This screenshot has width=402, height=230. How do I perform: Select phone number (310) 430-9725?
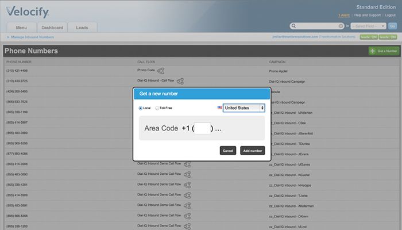[17, 81]
